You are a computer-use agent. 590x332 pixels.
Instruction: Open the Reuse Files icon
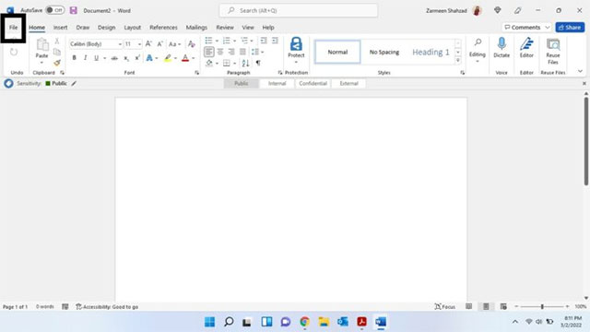click(x=553, y=44)
